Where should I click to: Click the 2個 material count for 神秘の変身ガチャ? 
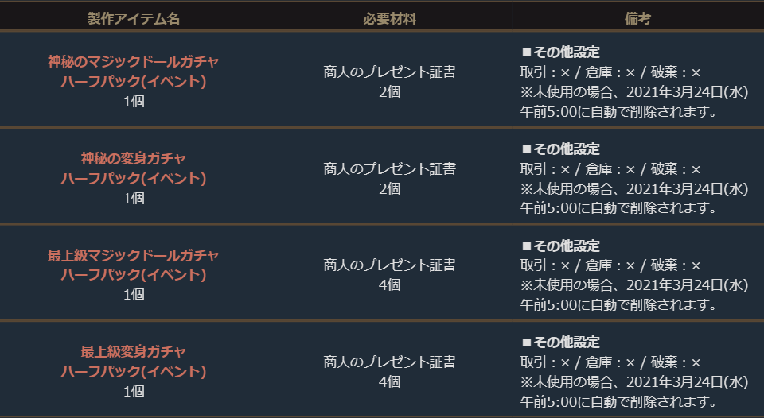(x=389, y=189)
